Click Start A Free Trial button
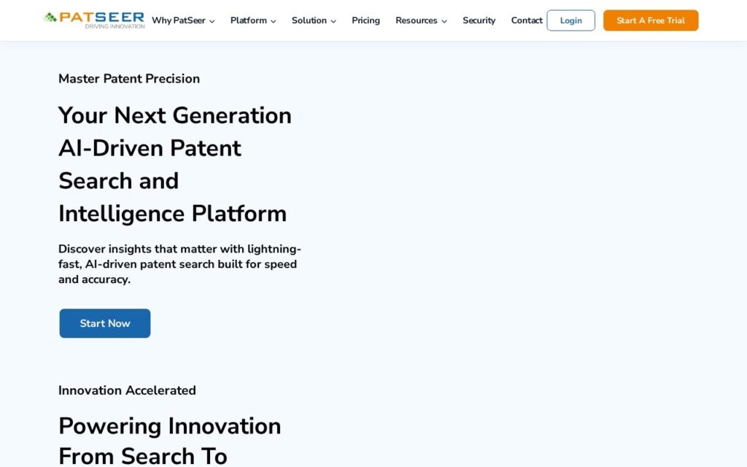This screenshot has height=467, width=747. [x=651, y=20]
